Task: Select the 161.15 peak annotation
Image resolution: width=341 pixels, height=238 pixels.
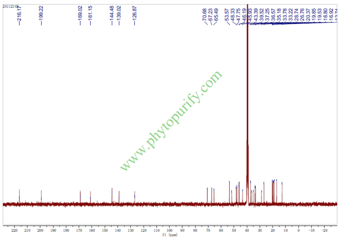Action: [90, 13]
